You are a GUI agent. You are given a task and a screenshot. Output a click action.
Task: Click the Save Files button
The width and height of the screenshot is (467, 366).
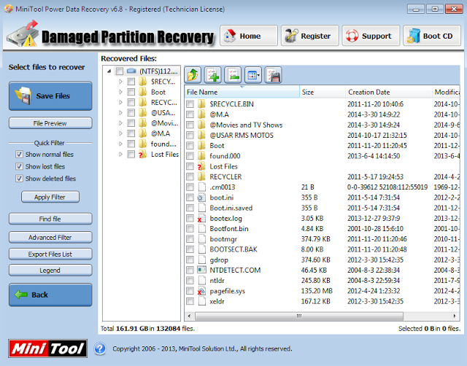(50, 96)
